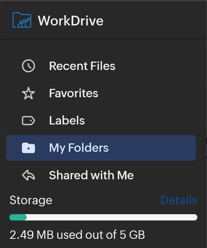Open the Favorites section

(101, 93)
